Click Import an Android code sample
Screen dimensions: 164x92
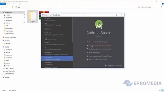pos(97,60)
